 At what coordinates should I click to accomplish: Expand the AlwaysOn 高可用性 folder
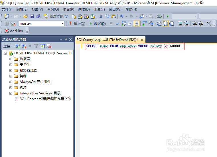(x=11, y=82)
